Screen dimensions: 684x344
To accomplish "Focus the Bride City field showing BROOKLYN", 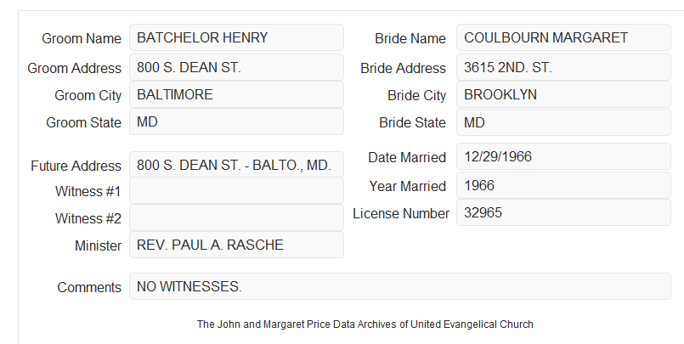I will 563,94.
